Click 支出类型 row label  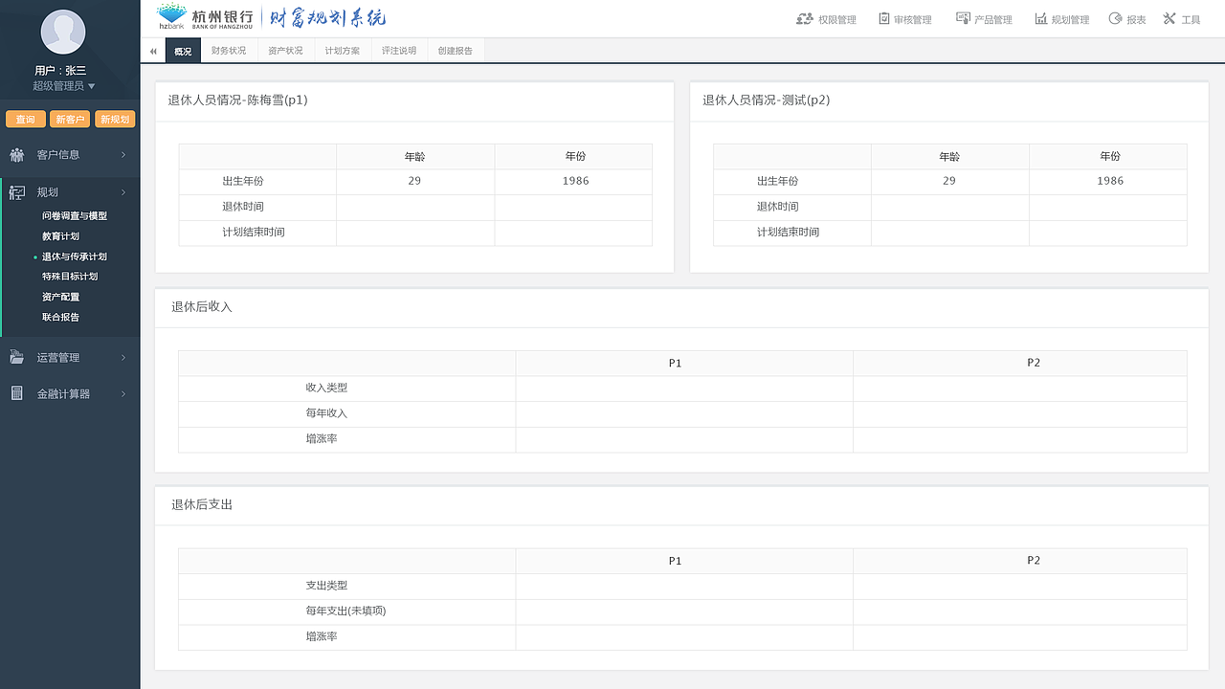(326, 585)
